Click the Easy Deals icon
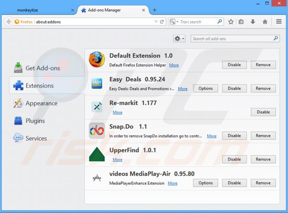 click(x=97, y=83)
